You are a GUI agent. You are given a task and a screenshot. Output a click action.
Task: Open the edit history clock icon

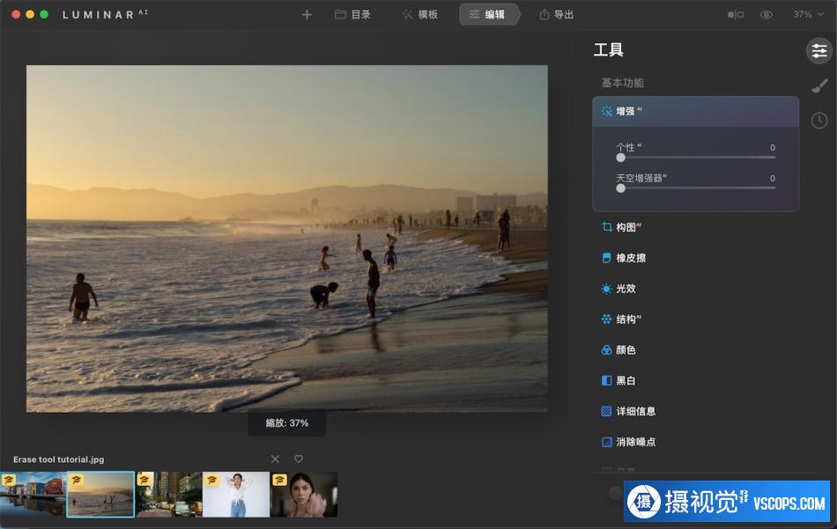[819, 121]
